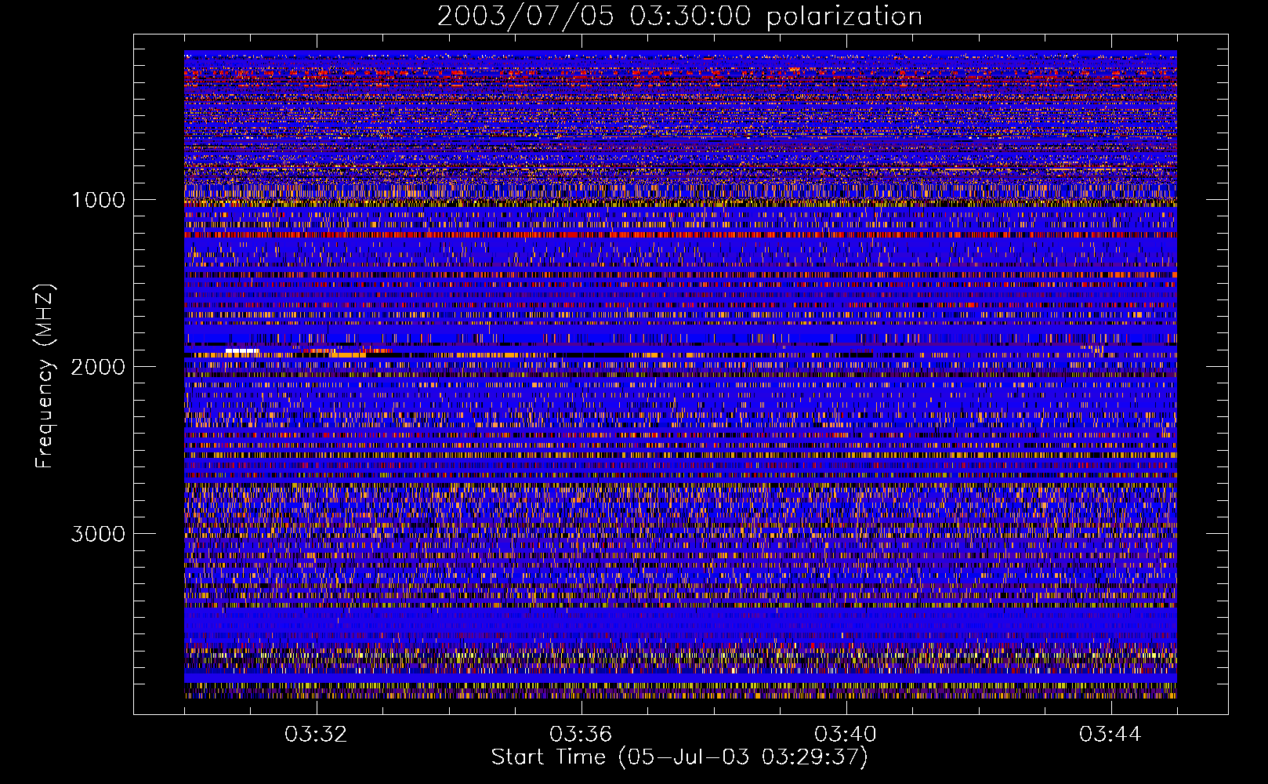Click the white burst segment near 2000 MHz

coord(242,351)
